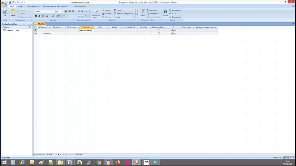The width and height of the screenshot is (296, 166).
Task: Run Revisión ortográfica spell check
Action: pos(123,14)
